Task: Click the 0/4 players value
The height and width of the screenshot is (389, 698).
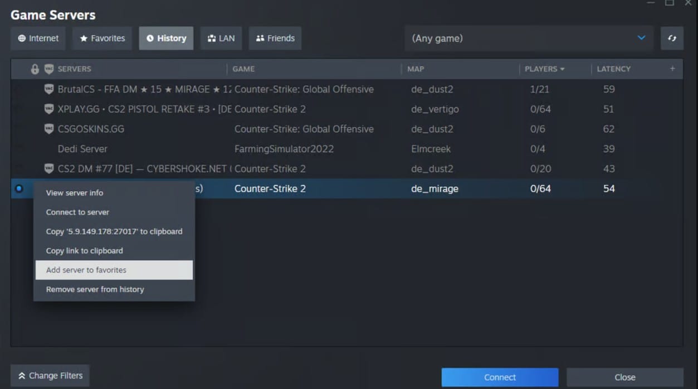Action: 538,149
